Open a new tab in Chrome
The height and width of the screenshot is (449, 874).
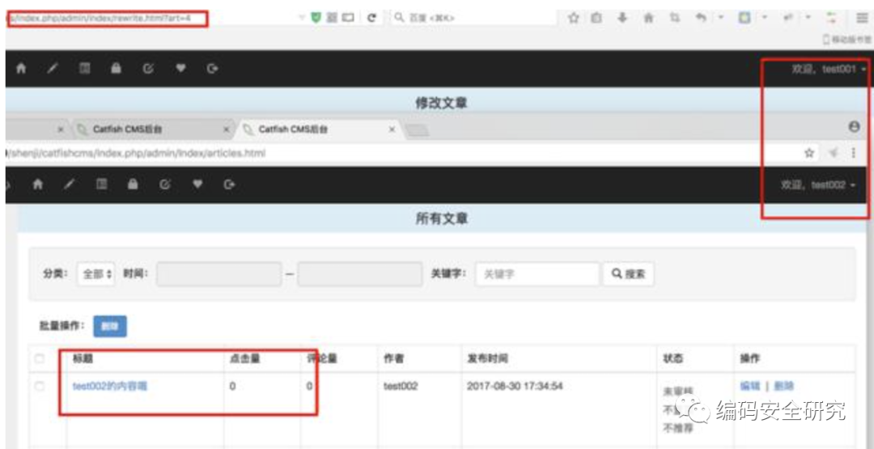pos(417,130)
